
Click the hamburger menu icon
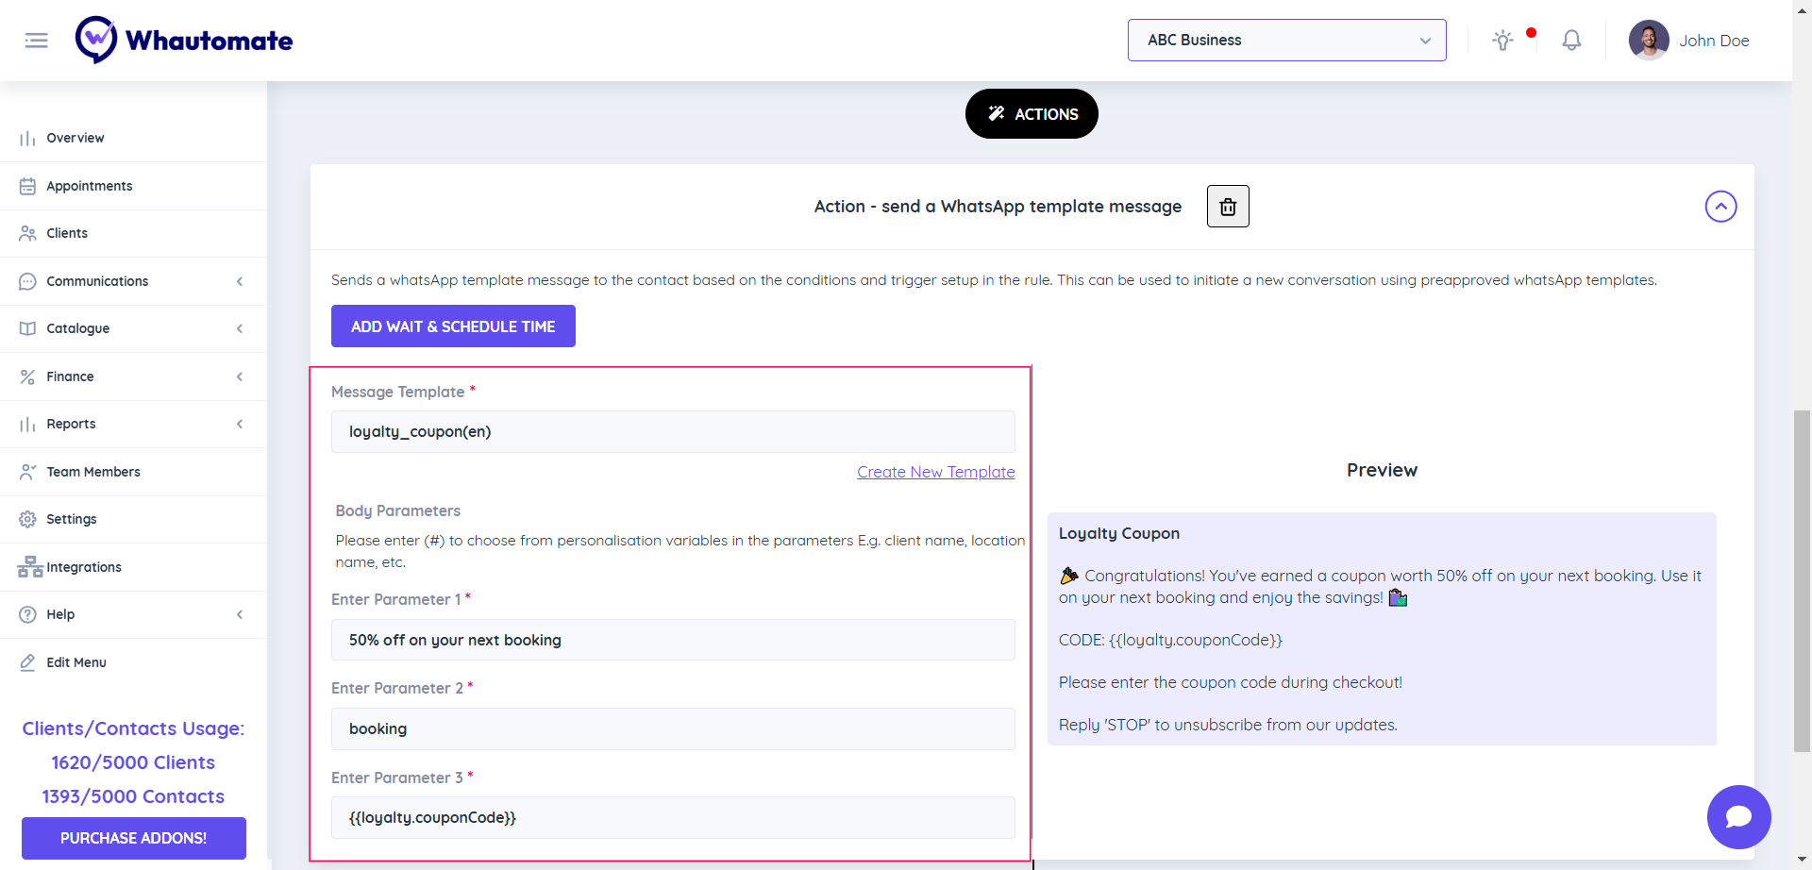tap(37, 41)
